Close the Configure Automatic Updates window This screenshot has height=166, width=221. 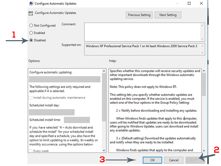tap(201, 3)
